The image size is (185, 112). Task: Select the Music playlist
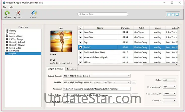pyautogui.click(x=12, y=33)
